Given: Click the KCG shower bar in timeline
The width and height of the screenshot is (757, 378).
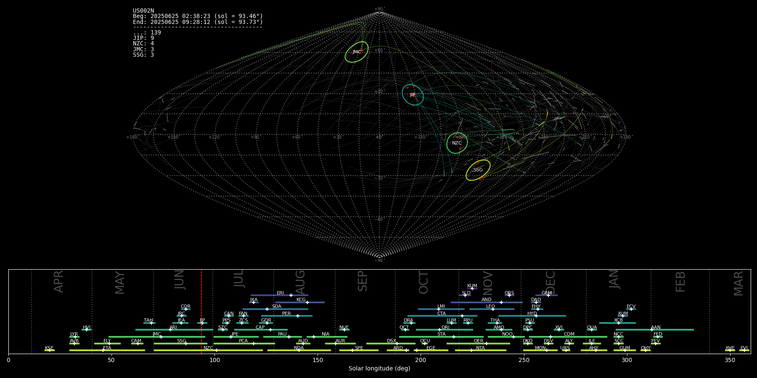Looking at the screenshot, I should pyautogui.click(x=300, y=302).
